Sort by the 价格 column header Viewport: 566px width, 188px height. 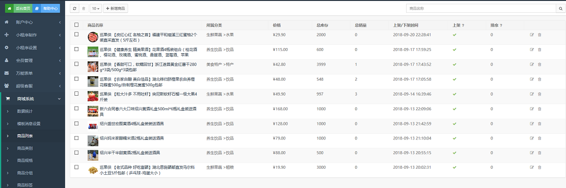tap(277, 25)
